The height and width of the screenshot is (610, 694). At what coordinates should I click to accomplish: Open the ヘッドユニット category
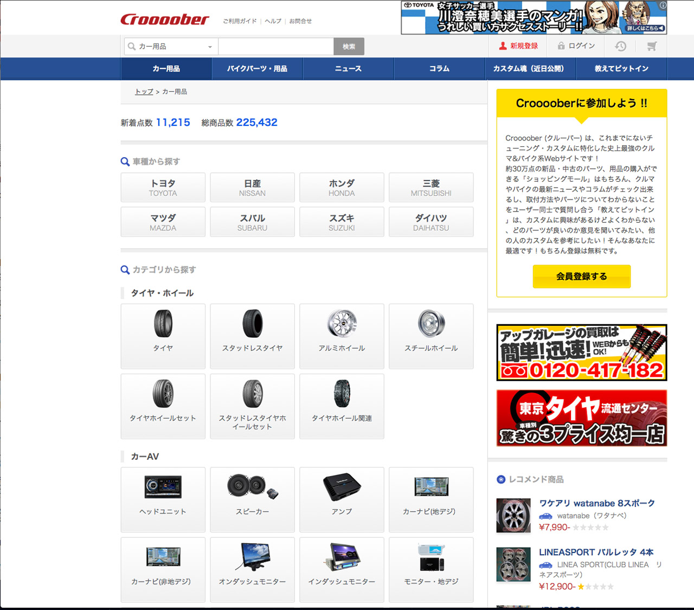coord(163,499)
